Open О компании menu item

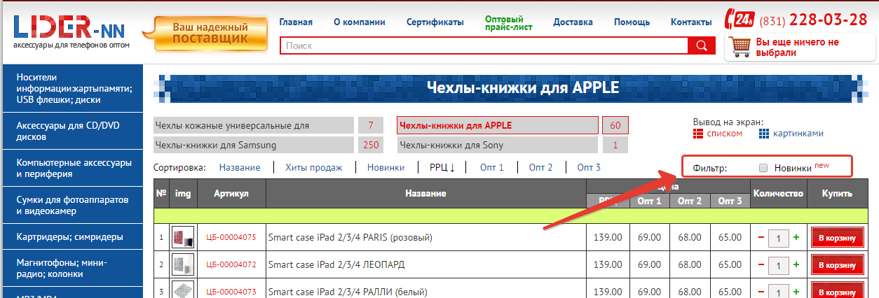[x=360, y=22]
